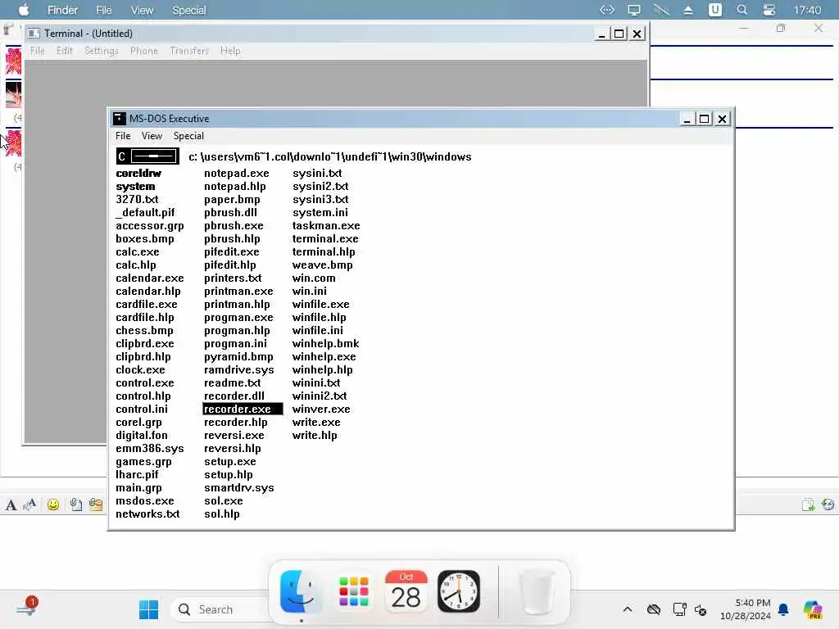Select file taskman.exe
The height and width of the screenshot is (629, 839).
pos(326,226)
